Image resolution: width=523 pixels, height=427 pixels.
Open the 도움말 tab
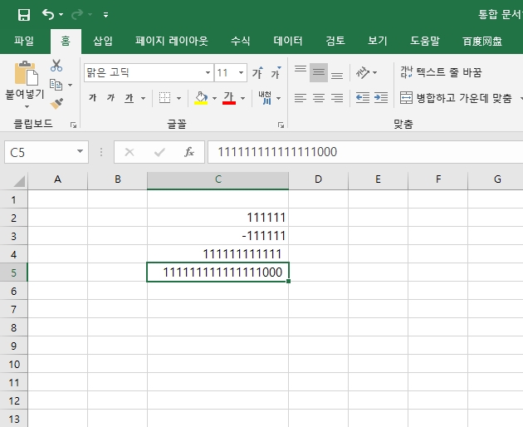[425, 41]
